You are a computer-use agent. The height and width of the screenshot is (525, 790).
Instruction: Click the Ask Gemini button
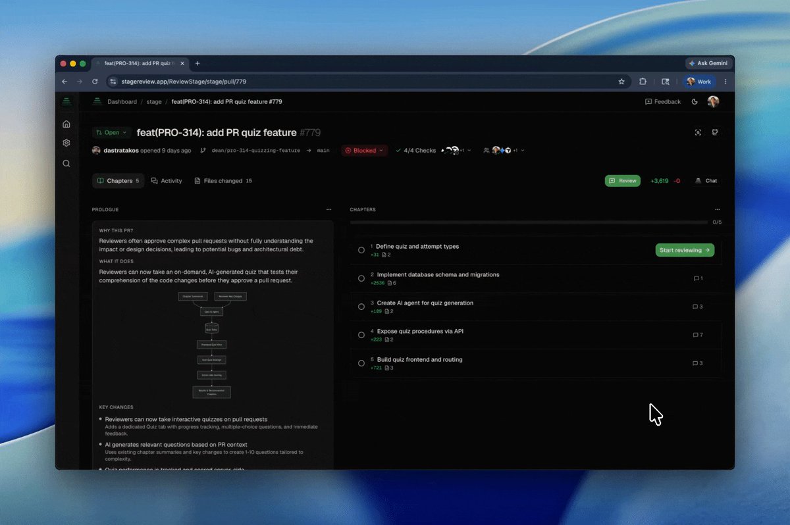708,63
